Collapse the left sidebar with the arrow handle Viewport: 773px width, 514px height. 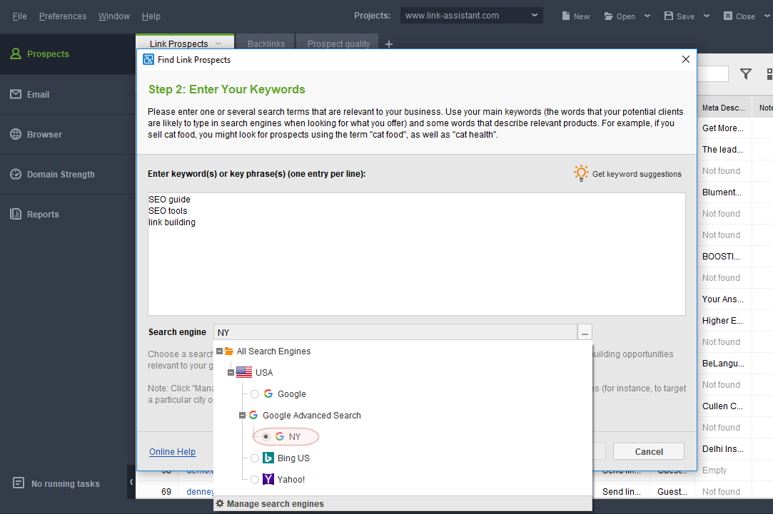(x=131, y=482)
